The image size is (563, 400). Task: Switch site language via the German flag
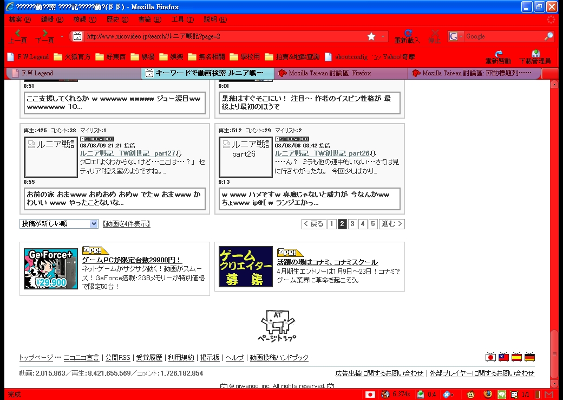530,357
